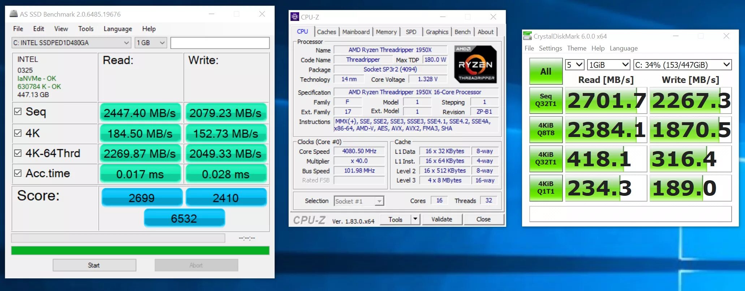
Task: Switch to the Graphics tab in CPU-Z
Action: (437, 32)
